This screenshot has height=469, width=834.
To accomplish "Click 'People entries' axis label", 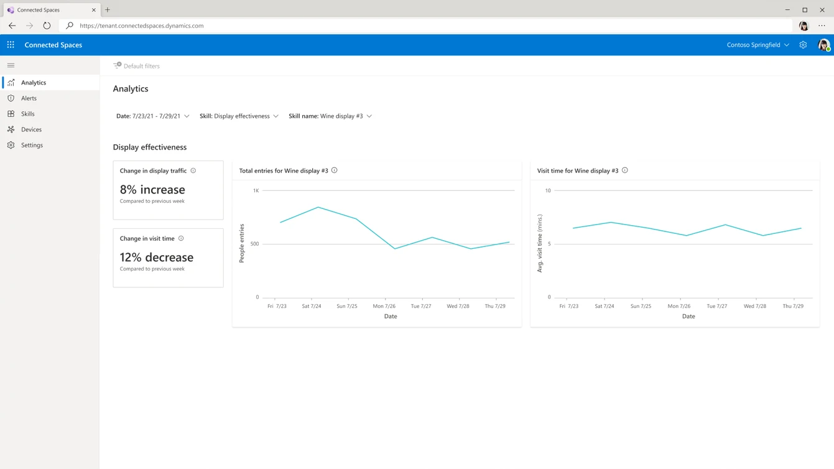I will tap(242, 243).
